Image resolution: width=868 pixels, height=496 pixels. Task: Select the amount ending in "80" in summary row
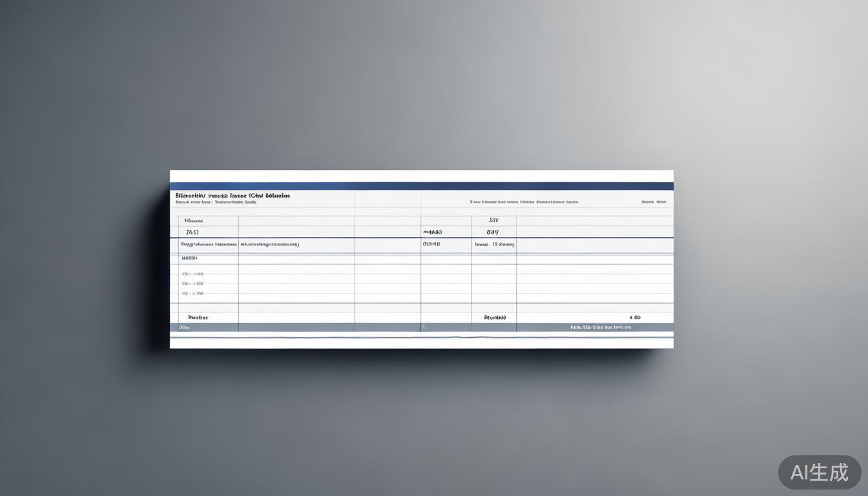point(635,318)
